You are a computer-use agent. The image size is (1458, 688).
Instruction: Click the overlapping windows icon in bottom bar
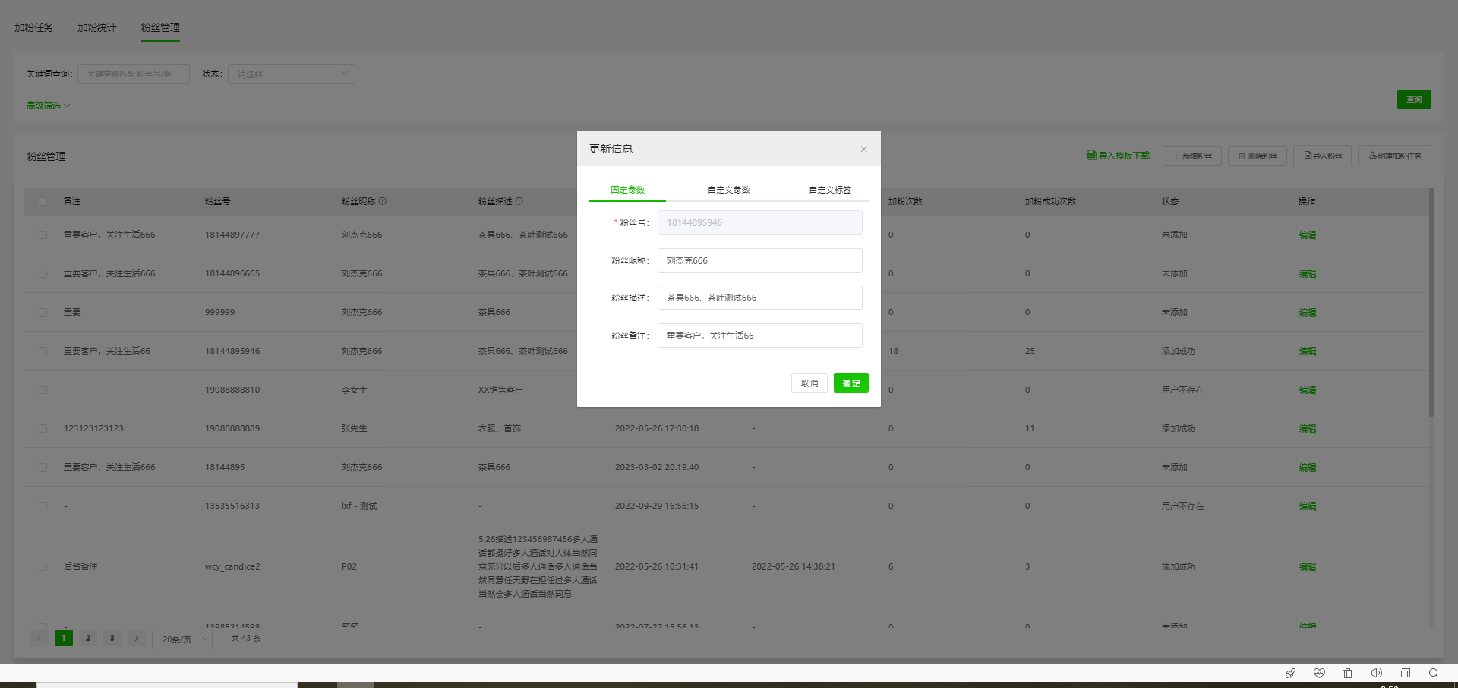(1405, 673)
